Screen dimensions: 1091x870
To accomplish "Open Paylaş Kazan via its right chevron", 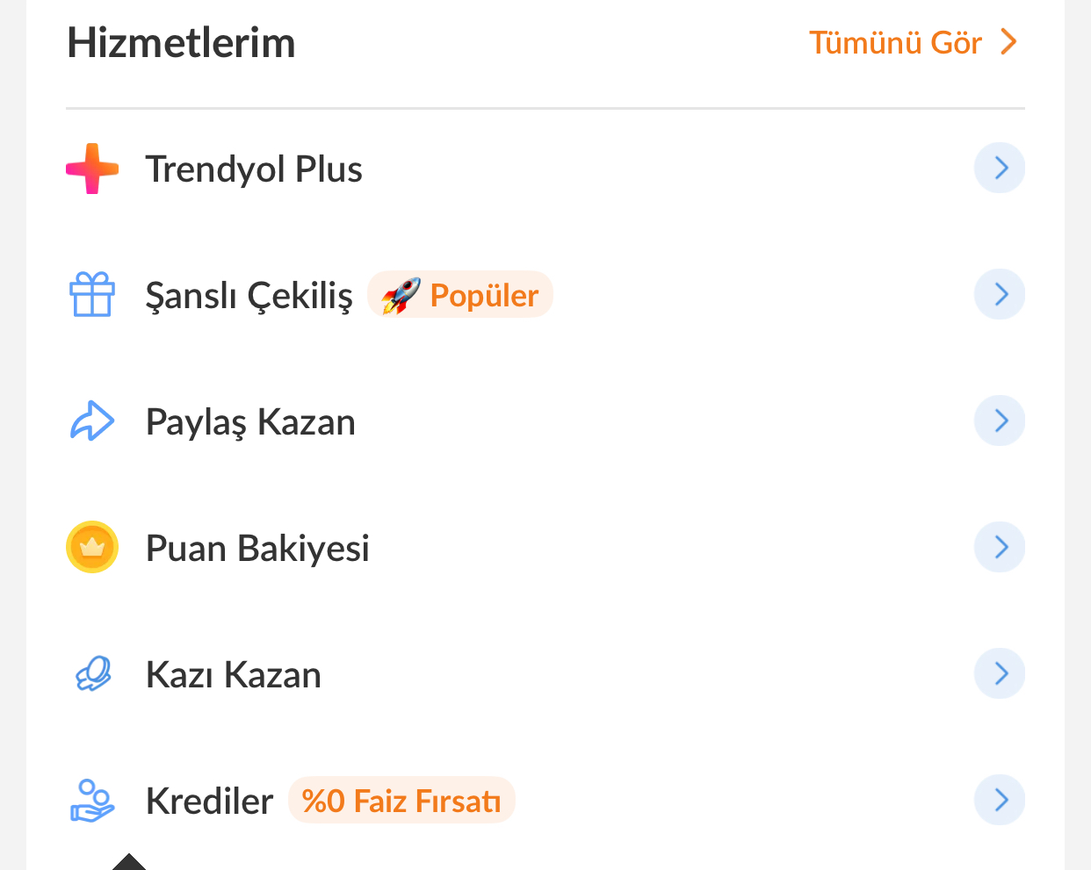I will 1000,421.
